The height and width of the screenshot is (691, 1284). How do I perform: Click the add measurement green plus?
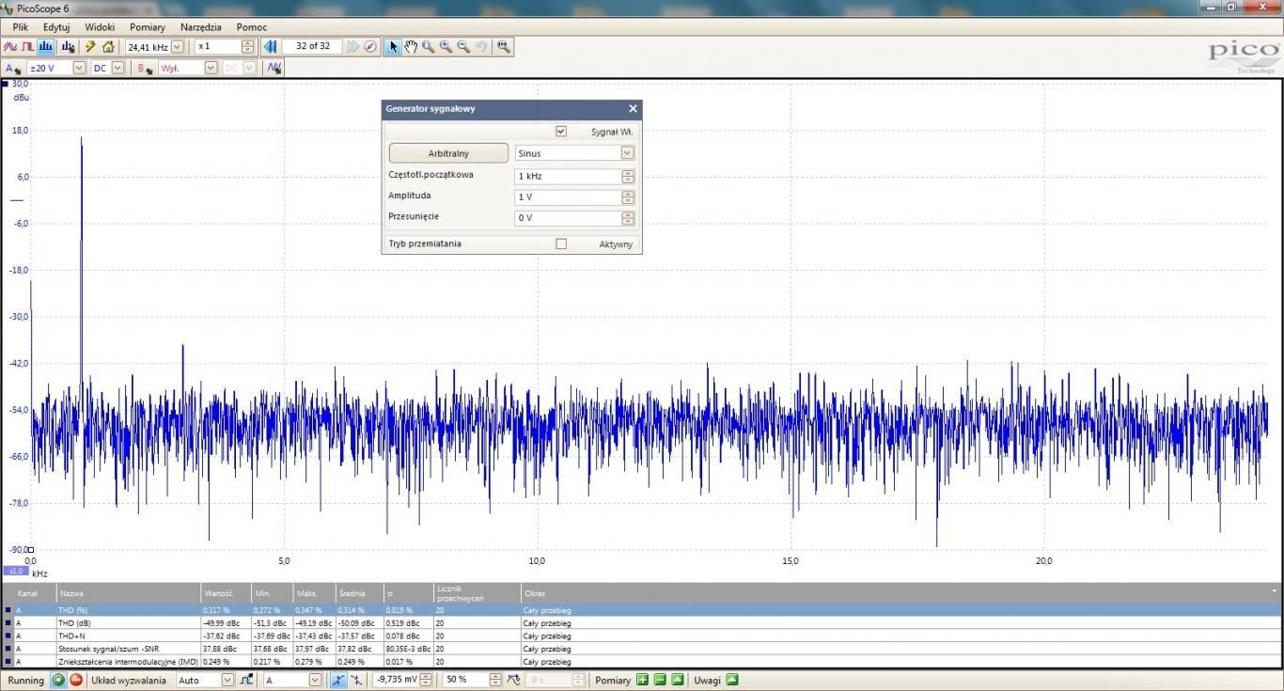(642, 680)
